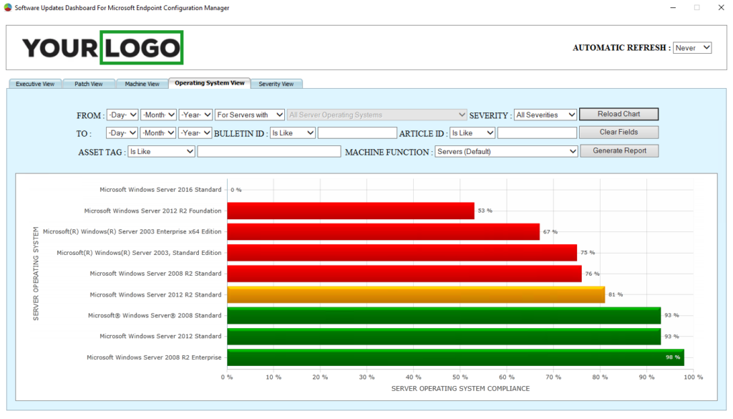Screen dimensions: 733x419
Task: Click the YOUR LOGO company logo
Action: click(102, 47)
